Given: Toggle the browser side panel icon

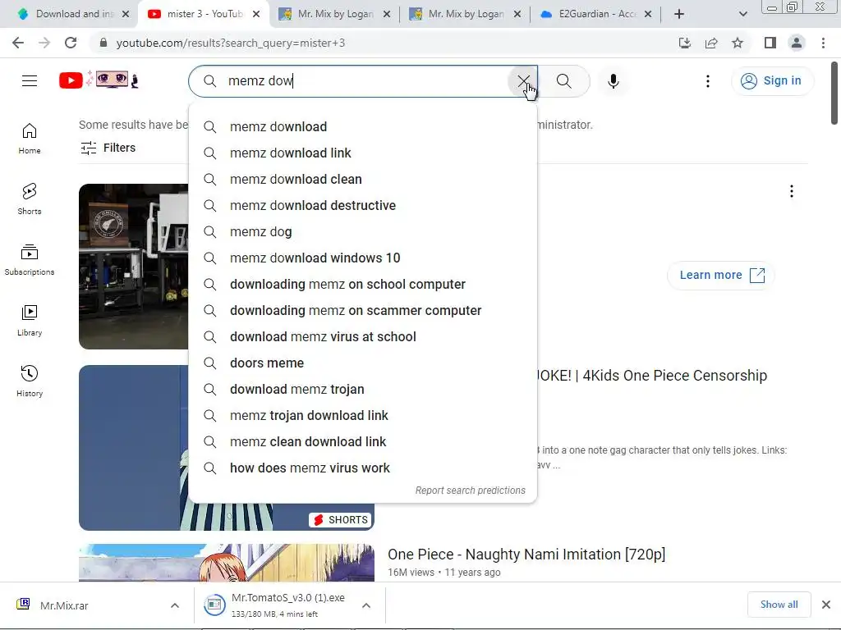Looking at the screenshot, I should (x=770, y=43).
